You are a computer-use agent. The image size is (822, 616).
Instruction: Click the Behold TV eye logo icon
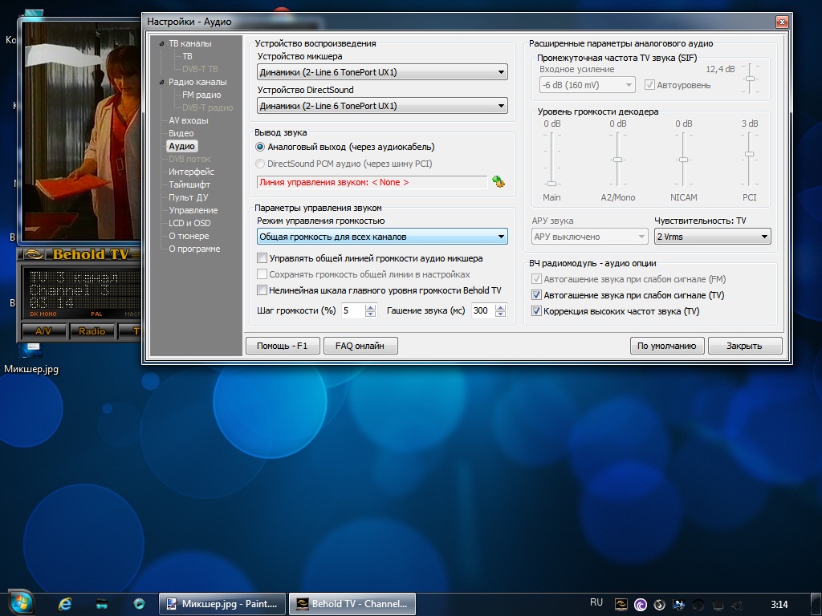pos(33,255)
